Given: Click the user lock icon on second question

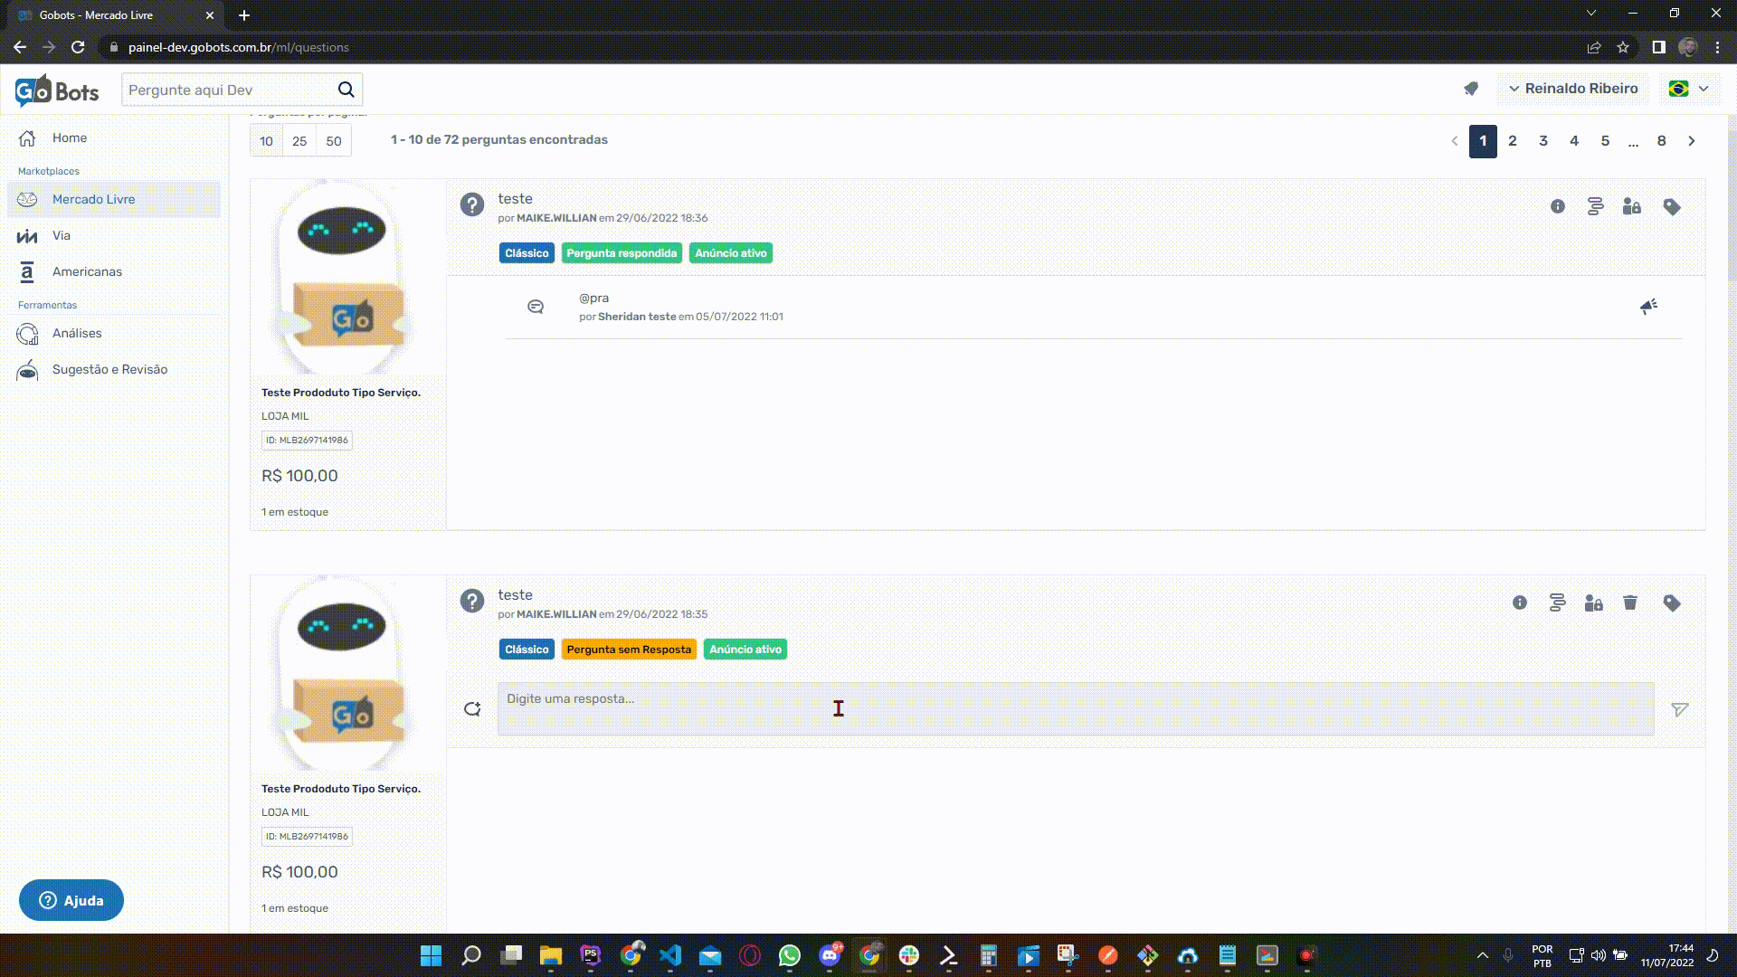Looking at the screenshot, I should [x=1593, y=603].
